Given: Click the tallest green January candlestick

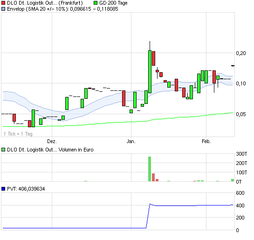Looking at the screenshot, I should coord(150,72).
